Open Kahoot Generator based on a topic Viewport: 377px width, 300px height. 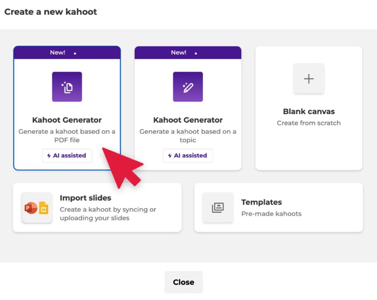188,108
